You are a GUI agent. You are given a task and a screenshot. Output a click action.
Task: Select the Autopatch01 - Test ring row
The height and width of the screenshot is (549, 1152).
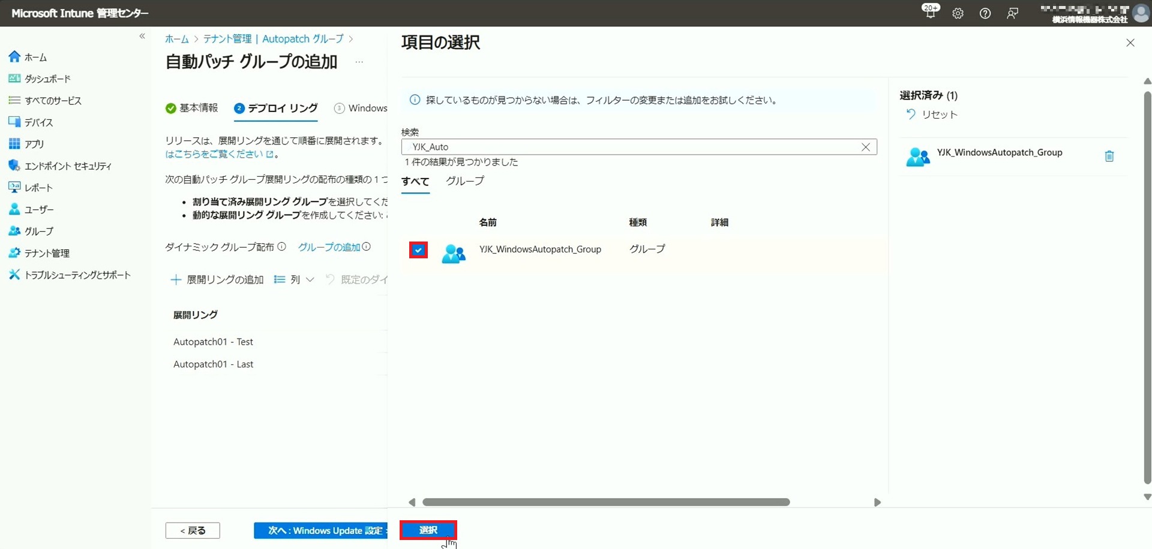coord(213,342)
